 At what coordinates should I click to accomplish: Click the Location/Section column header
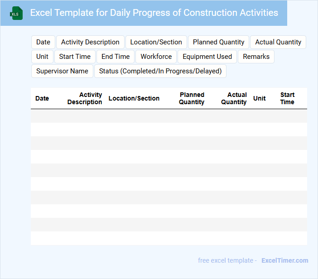pyautogui.click(x=134, y=98)
